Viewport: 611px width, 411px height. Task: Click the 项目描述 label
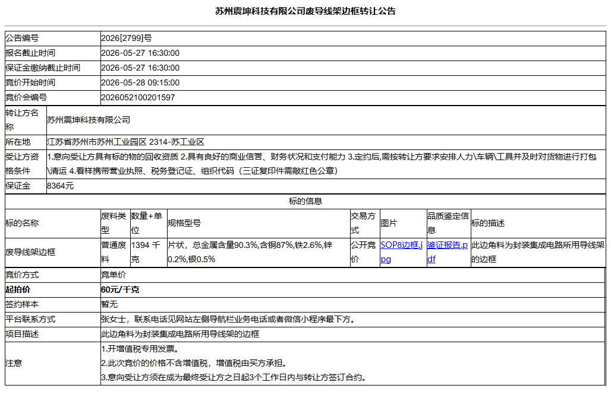[x=22, y=334]
